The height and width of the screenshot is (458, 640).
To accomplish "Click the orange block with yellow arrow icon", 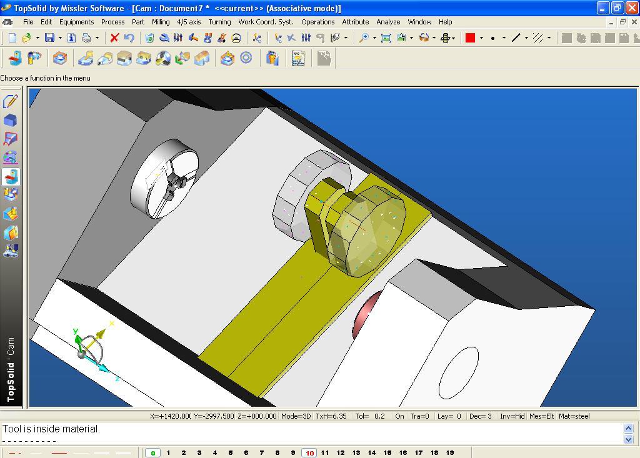I will tap(227, 58).
